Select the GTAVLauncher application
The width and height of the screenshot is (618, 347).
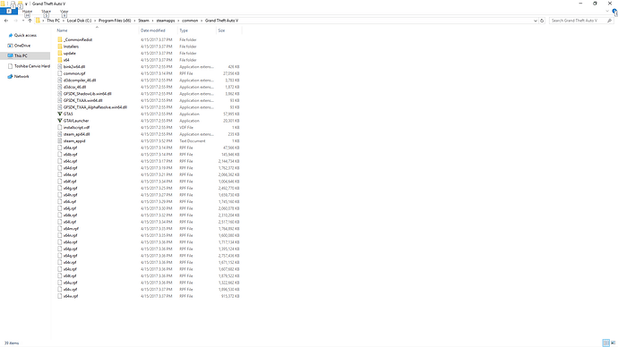tap(75, 121)
